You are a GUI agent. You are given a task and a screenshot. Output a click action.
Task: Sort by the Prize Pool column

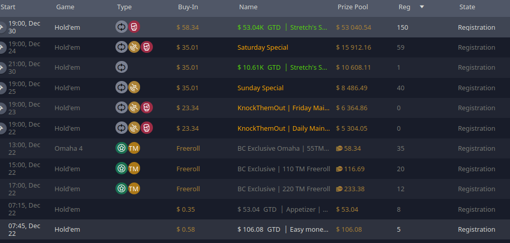(x=352, y=7)
